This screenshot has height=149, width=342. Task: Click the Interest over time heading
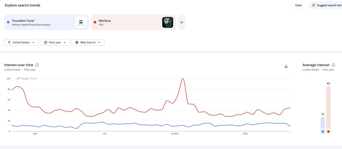coord(19,65)
